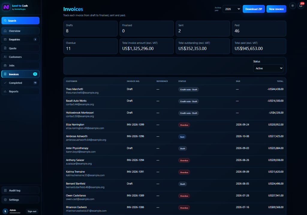This screenshot has height=215, width=307.
Task: Click the Reports bar chart icon
Action: (5, 91)
